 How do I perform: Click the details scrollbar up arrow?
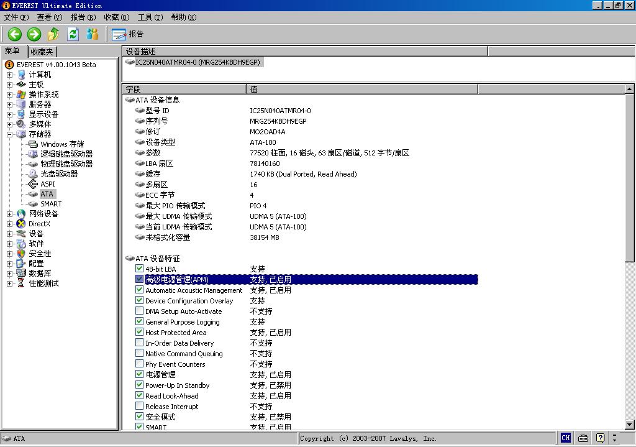click(x=629, y=89)
